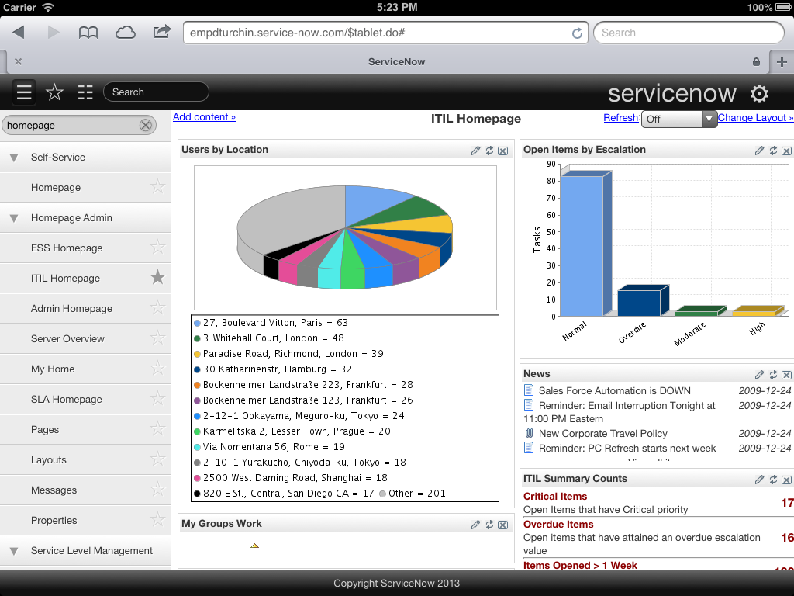The width and height of the screenshot is (794, 596).
Task: Open the list view icon in header
Action: pos(85,92)
